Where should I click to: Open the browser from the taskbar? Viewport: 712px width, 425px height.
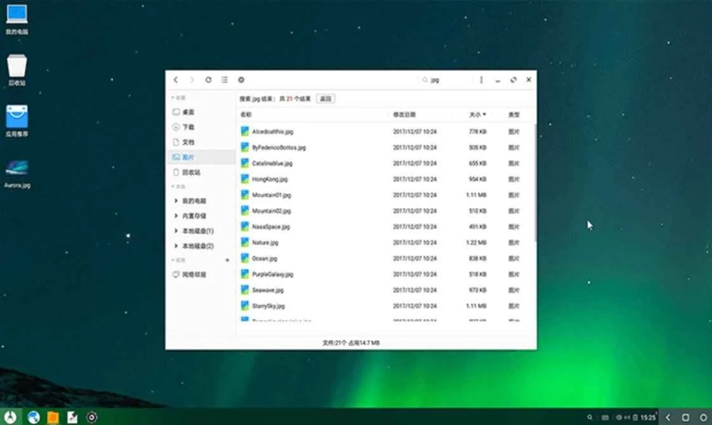34,417
